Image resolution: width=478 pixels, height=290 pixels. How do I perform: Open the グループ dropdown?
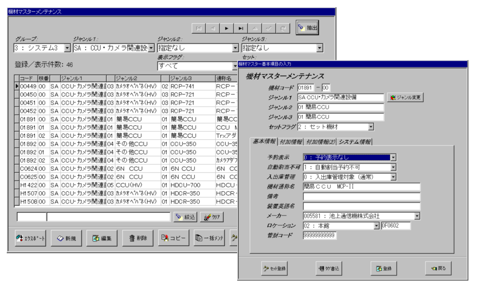[x=67, y=48]
